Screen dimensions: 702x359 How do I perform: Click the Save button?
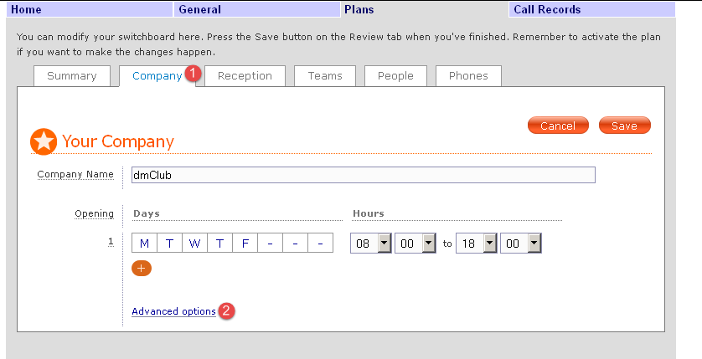click(625, 126)
